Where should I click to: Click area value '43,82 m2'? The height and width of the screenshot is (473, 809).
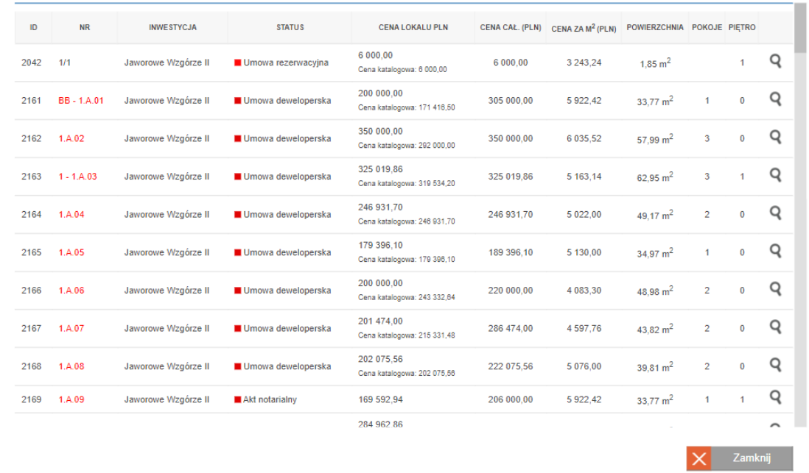pos(655,329)
